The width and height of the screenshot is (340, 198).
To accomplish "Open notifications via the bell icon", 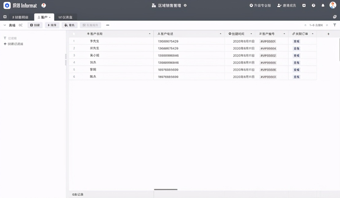I will (324, 5).
